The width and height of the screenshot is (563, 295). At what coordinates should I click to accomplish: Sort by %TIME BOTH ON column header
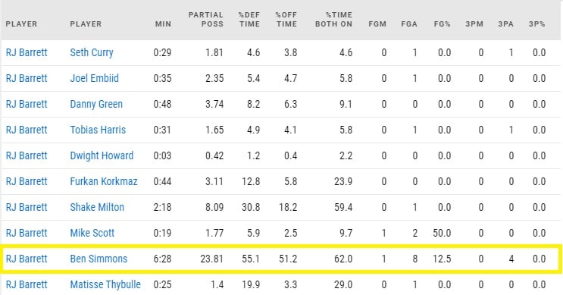pyautogui.click(x=333, y=20)
